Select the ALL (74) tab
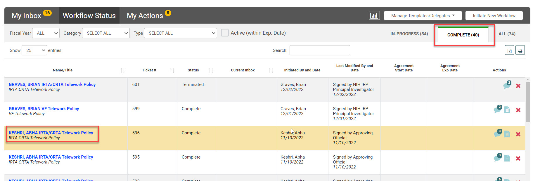The width and height of the screenshot is (533, 181). [507, 34]
